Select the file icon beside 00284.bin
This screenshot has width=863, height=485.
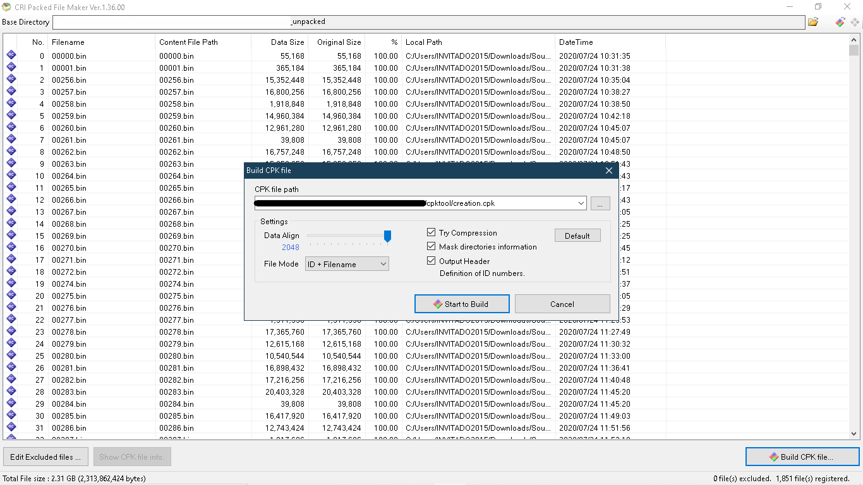pyautogui.click(x=11, y=404)
